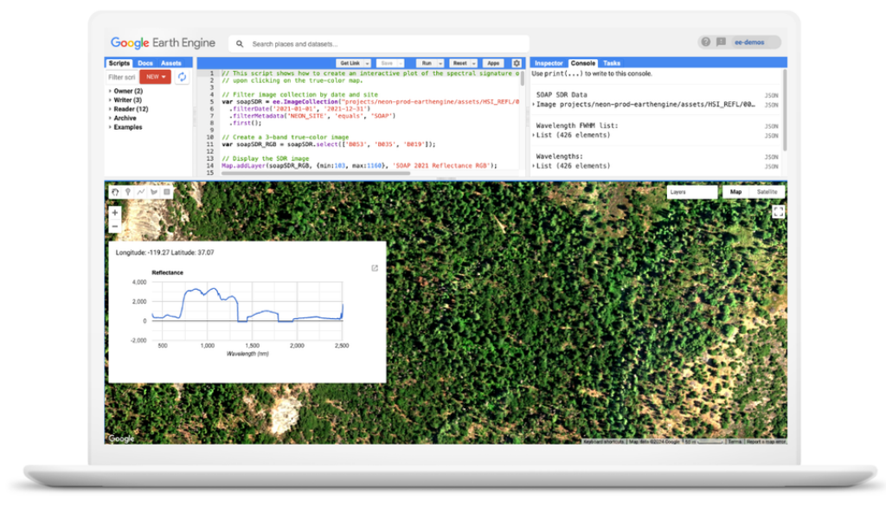Image resolution: width=886 pixels, height=506 pixels.
Task: Click the refresh scripts icon
Action: [x=182, y=77]
